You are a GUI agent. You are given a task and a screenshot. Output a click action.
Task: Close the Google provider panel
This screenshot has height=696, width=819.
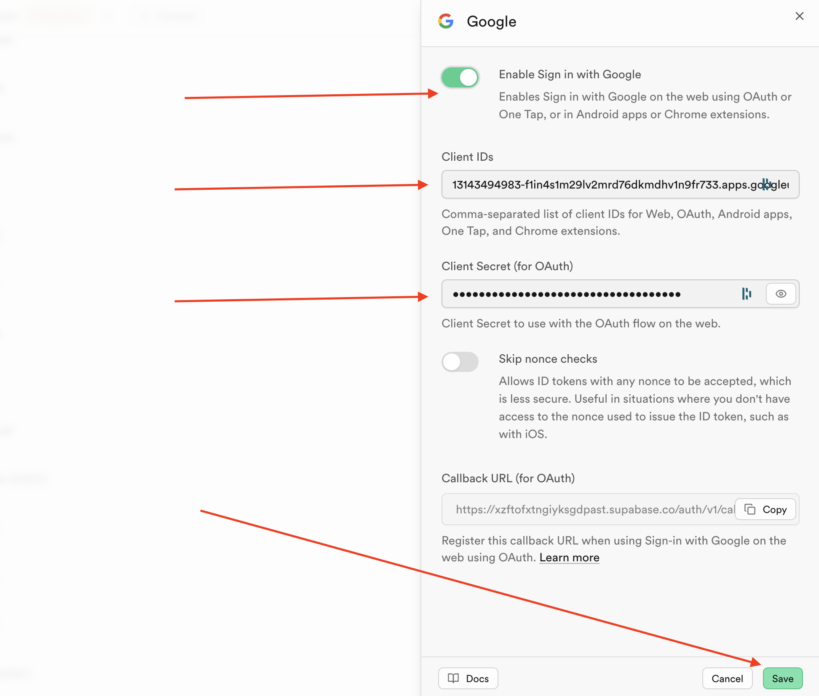point(799,16)
